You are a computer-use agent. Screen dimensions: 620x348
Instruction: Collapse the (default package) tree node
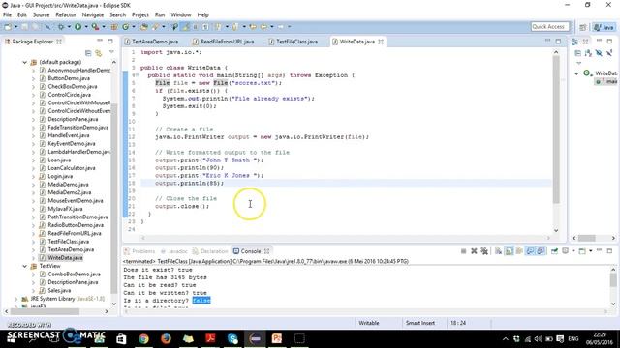pos(24,62)
